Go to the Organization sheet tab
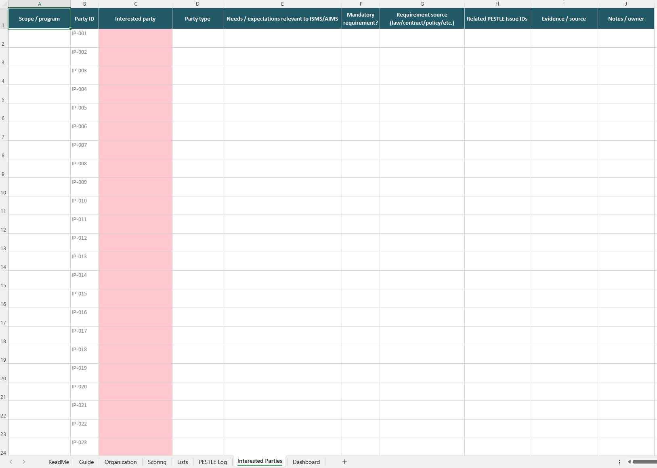 click(x=120, y=462)
